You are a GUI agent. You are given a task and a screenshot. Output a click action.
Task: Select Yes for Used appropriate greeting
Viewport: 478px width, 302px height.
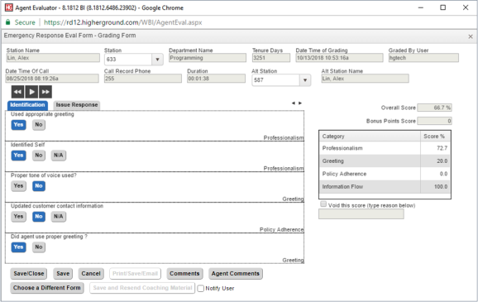[x=18, y=124]
